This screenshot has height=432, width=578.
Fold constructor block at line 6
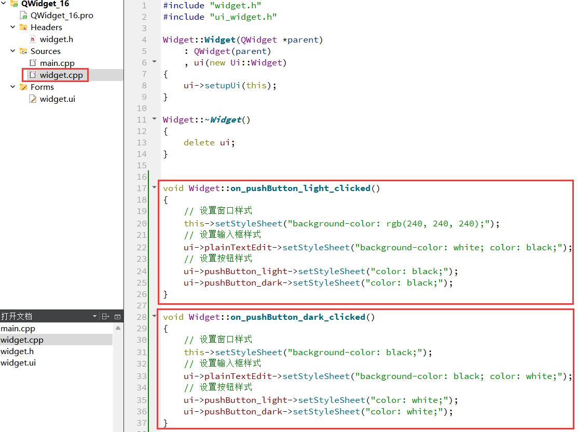tap(155, 62)
